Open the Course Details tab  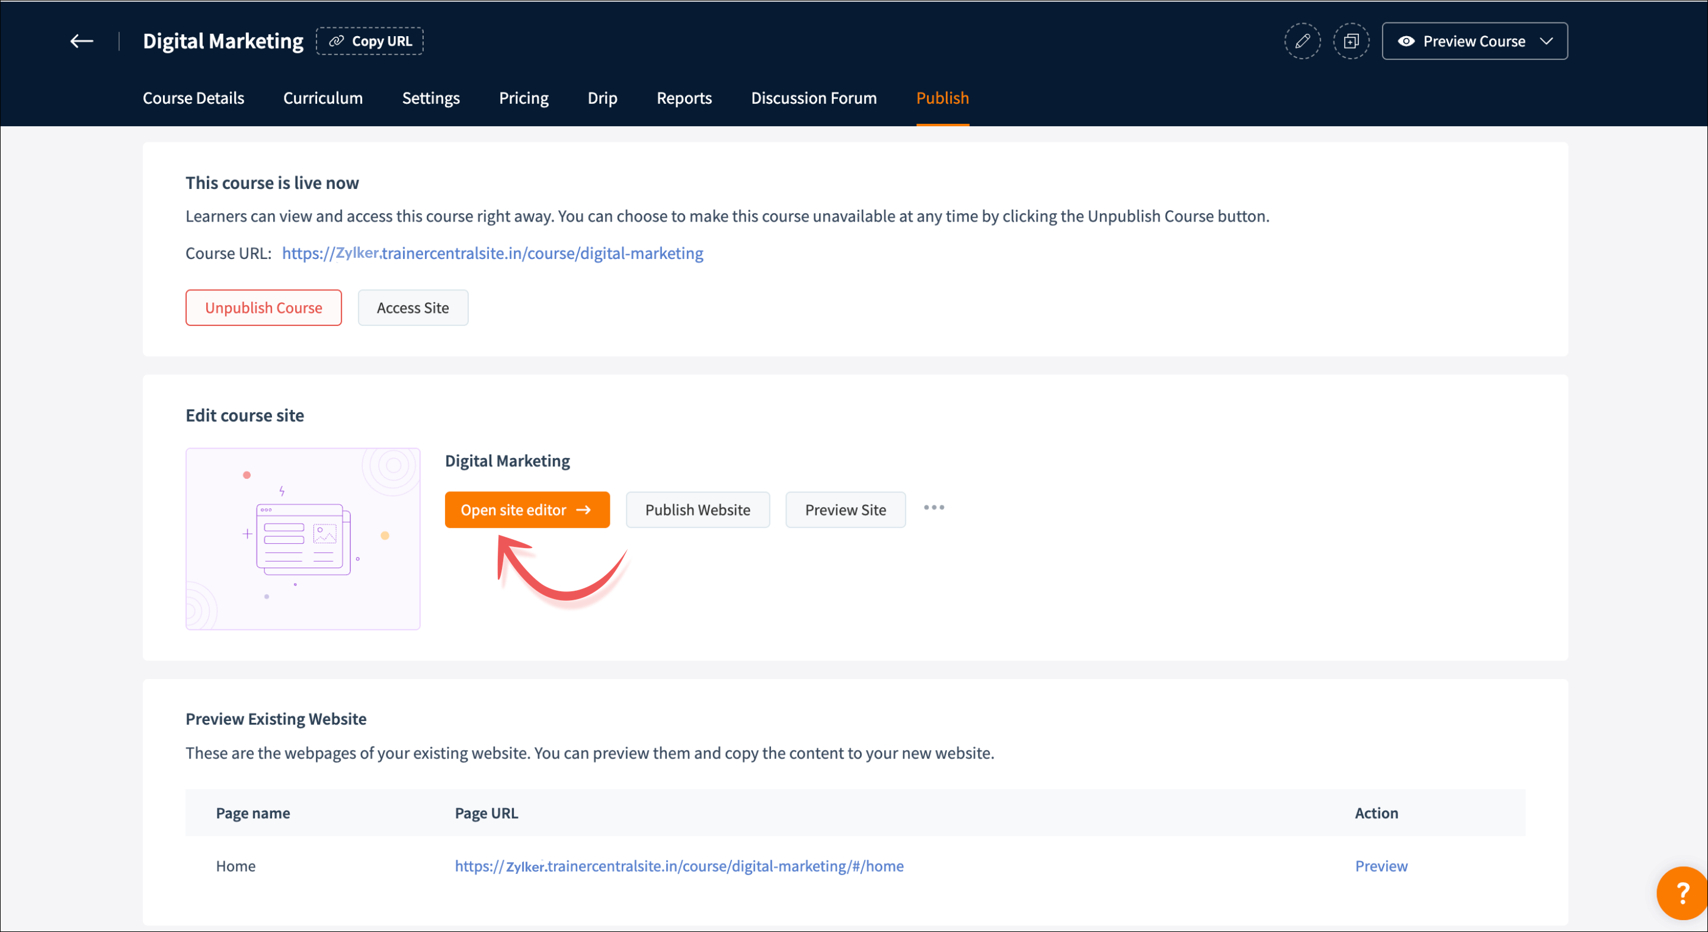[x=193, y=98]
